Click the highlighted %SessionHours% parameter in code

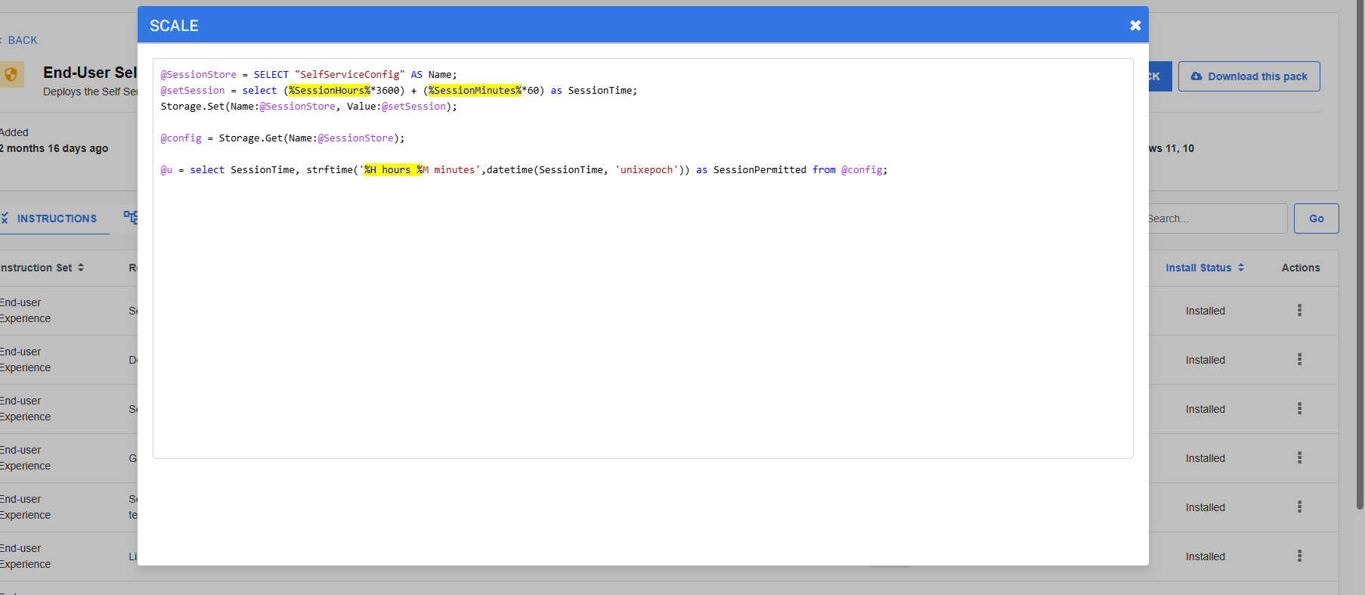coord(330,91)
